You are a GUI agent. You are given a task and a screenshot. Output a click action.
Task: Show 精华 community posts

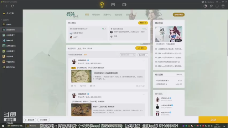point(84,48)
